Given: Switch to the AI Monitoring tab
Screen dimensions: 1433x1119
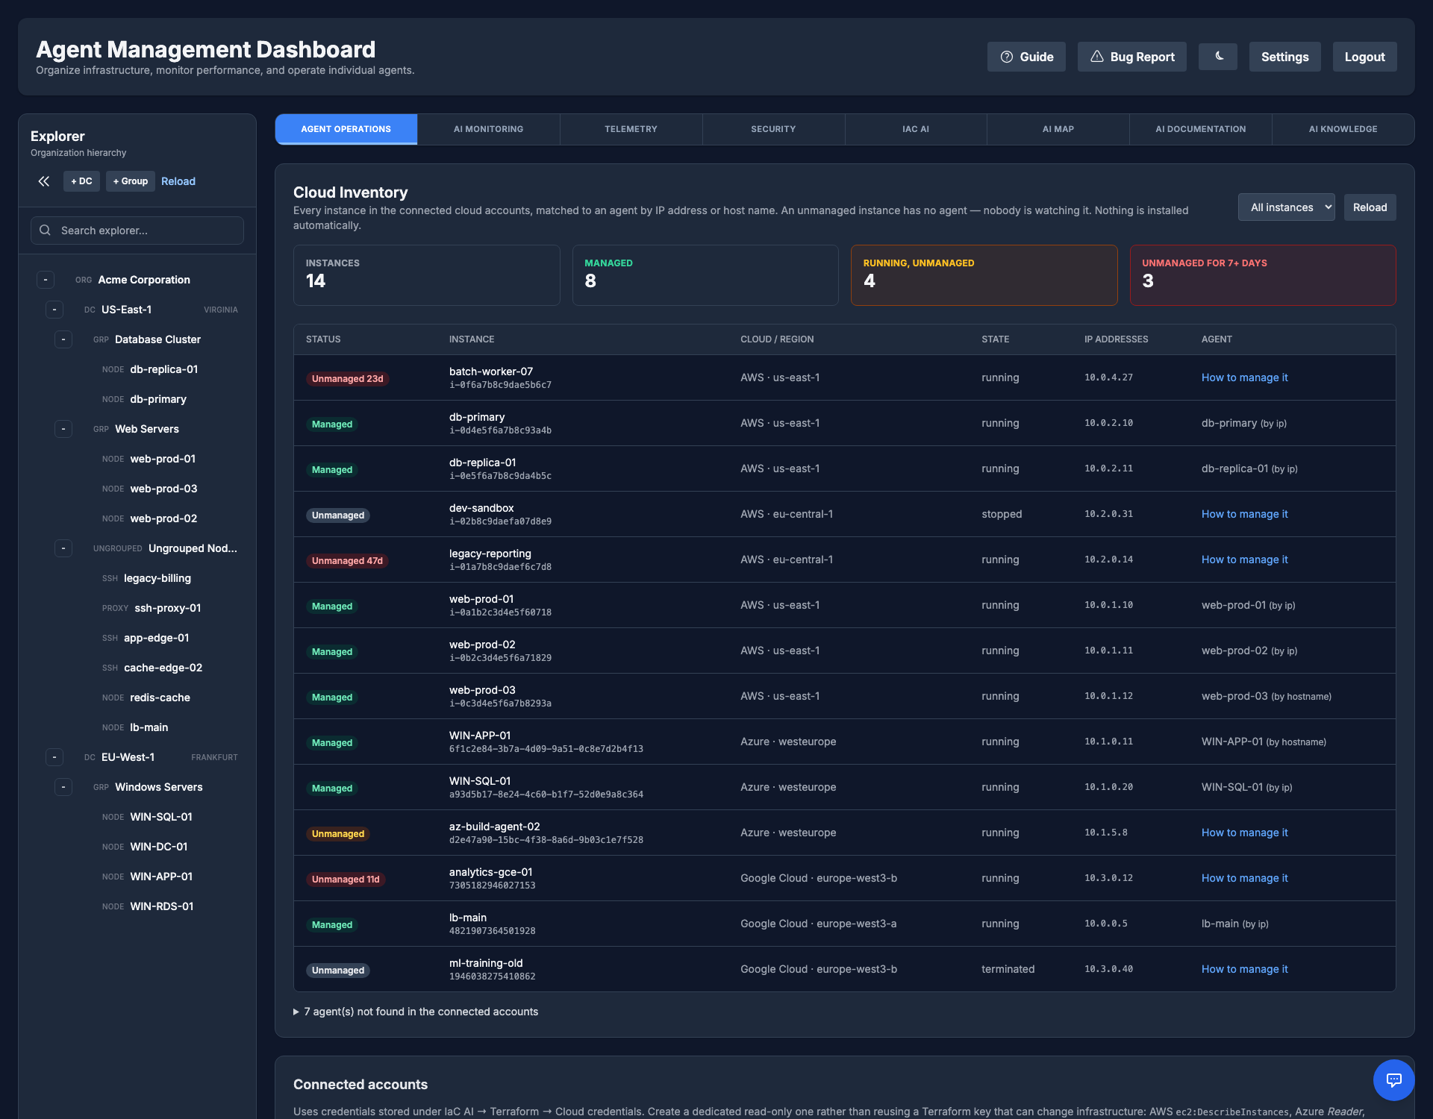Looking at the screenshot, I should coord(488,129).
